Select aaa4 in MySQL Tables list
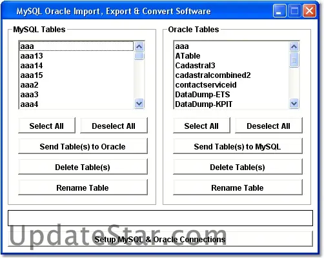Image resolution: width=324 pixels, height=259 pixels. click(76, 104)
